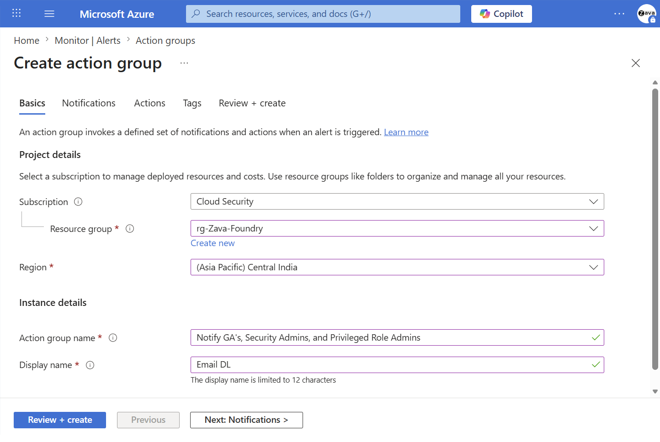This screenshot has height=442, width=660.
Task: Click the vertical scrollbar thumb
Action: pos(655,228)
